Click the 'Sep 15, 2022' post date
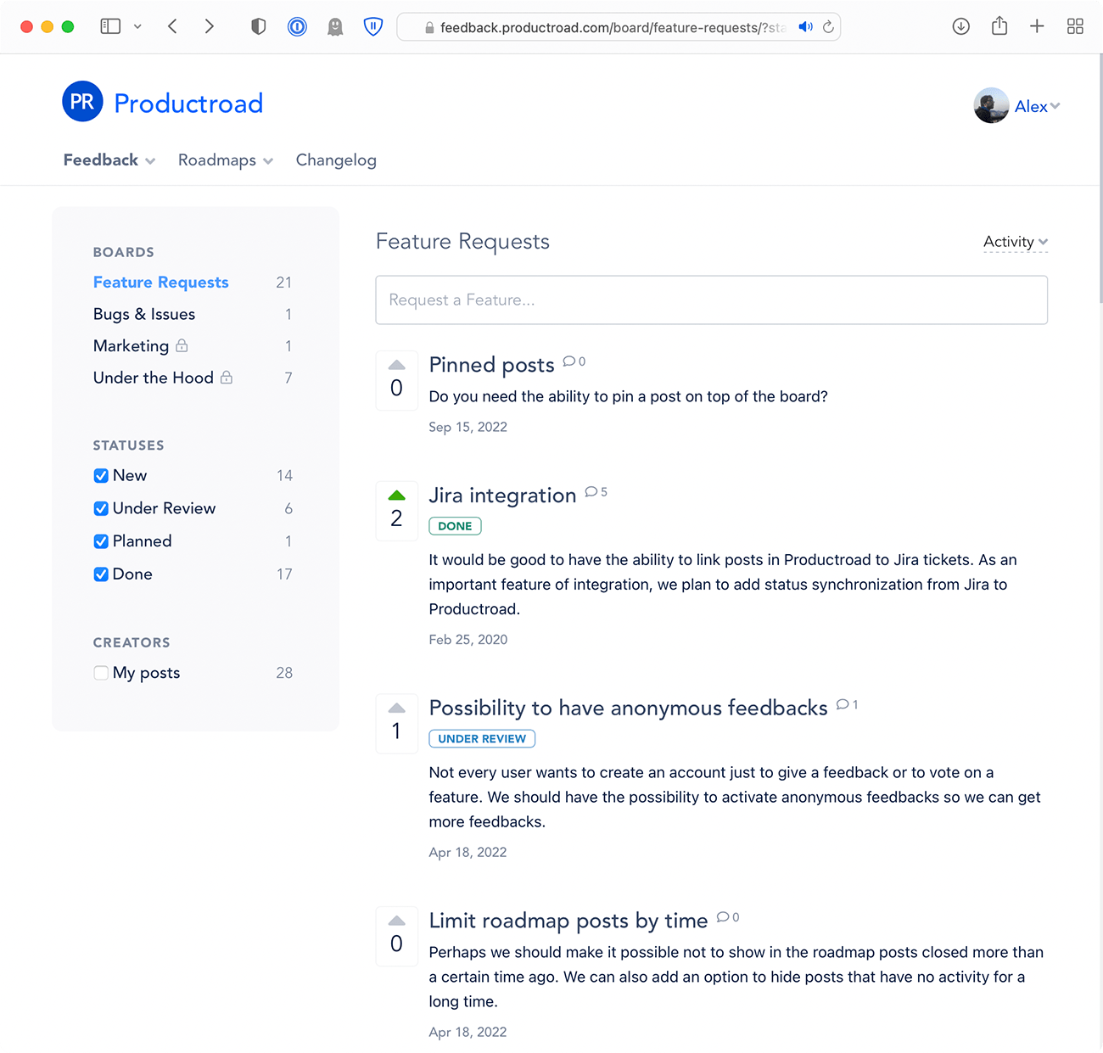Screen dimensions: 1103x1053 (468, 427)
